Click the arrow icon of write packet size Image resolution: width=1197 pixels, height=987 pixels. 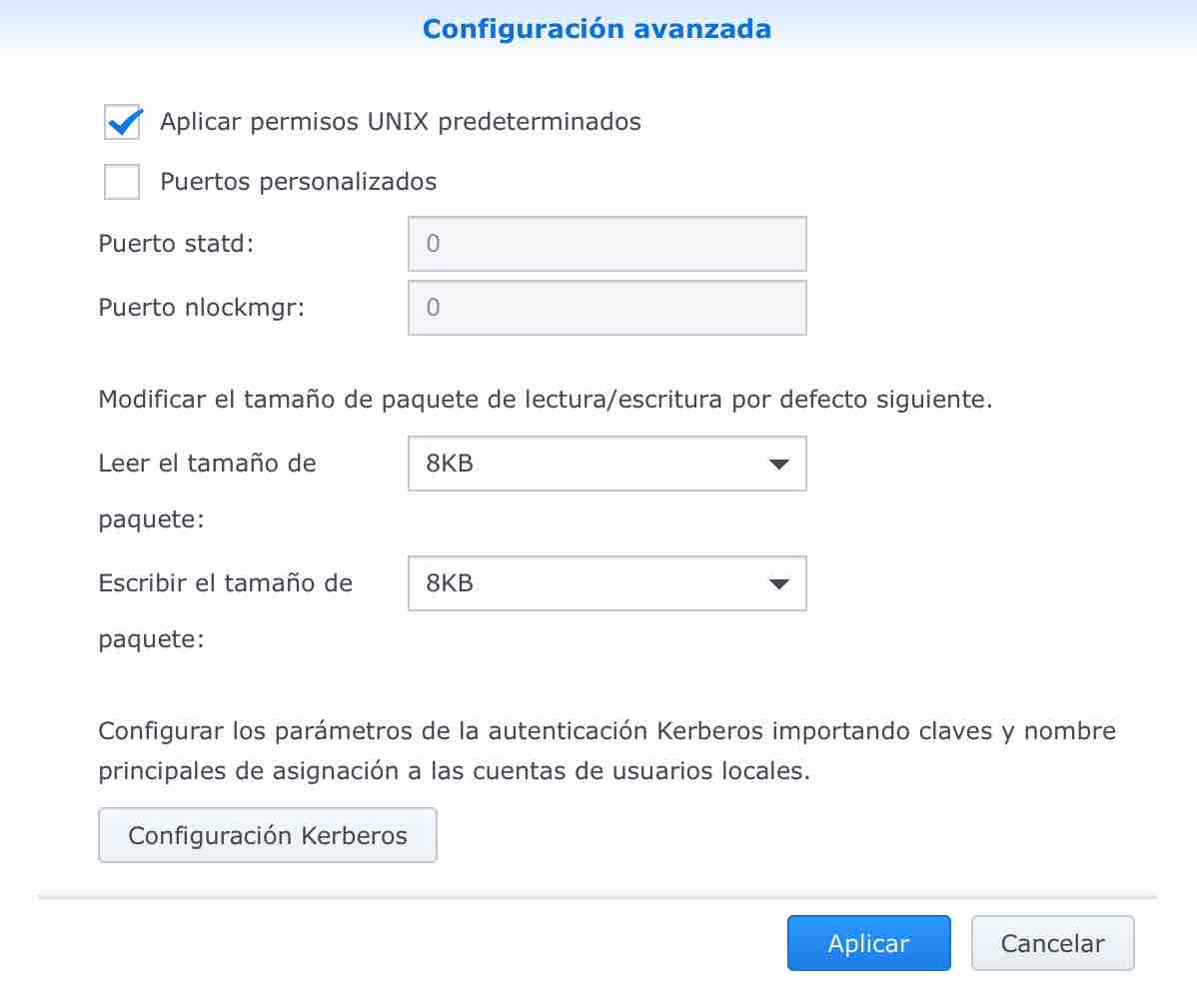[779, 583]
